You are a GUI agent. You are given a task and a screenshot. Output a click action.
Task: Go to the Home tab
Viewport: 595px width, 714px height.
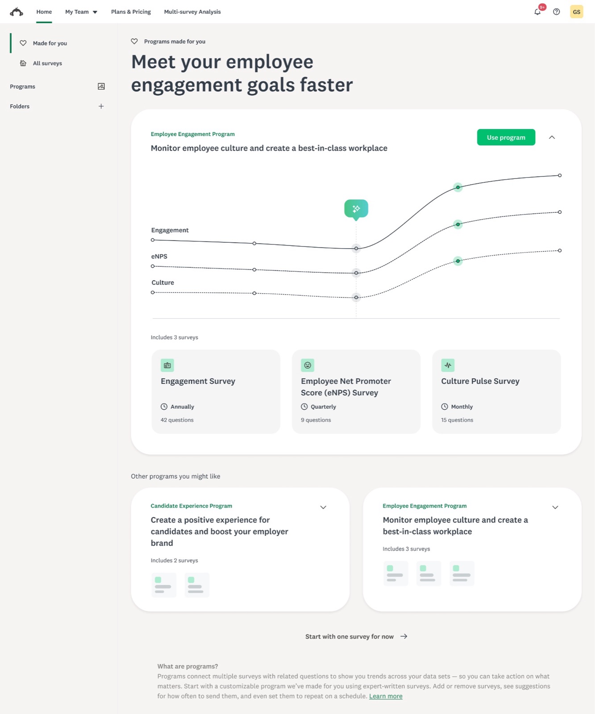point(44,12)
